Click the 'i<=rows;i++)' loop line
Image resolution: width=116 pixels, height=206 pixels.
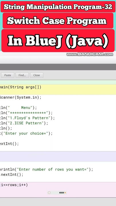[x=14, y=185]
